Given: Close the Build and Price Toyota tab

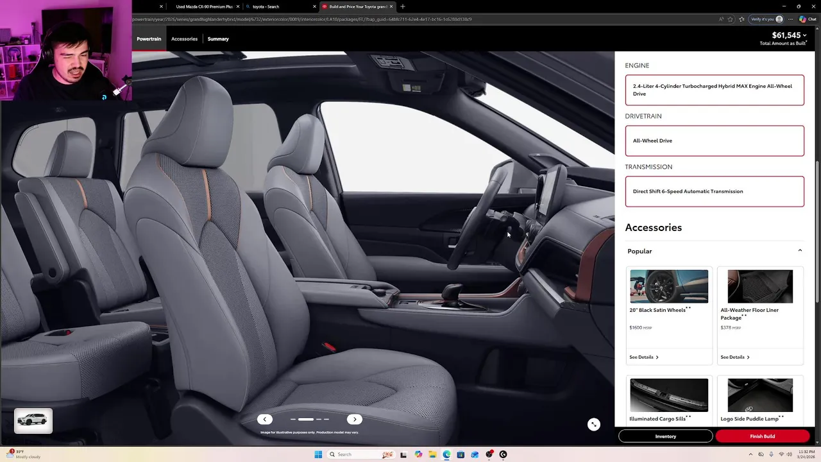Looking at the screenshot, I should [391, 6].
